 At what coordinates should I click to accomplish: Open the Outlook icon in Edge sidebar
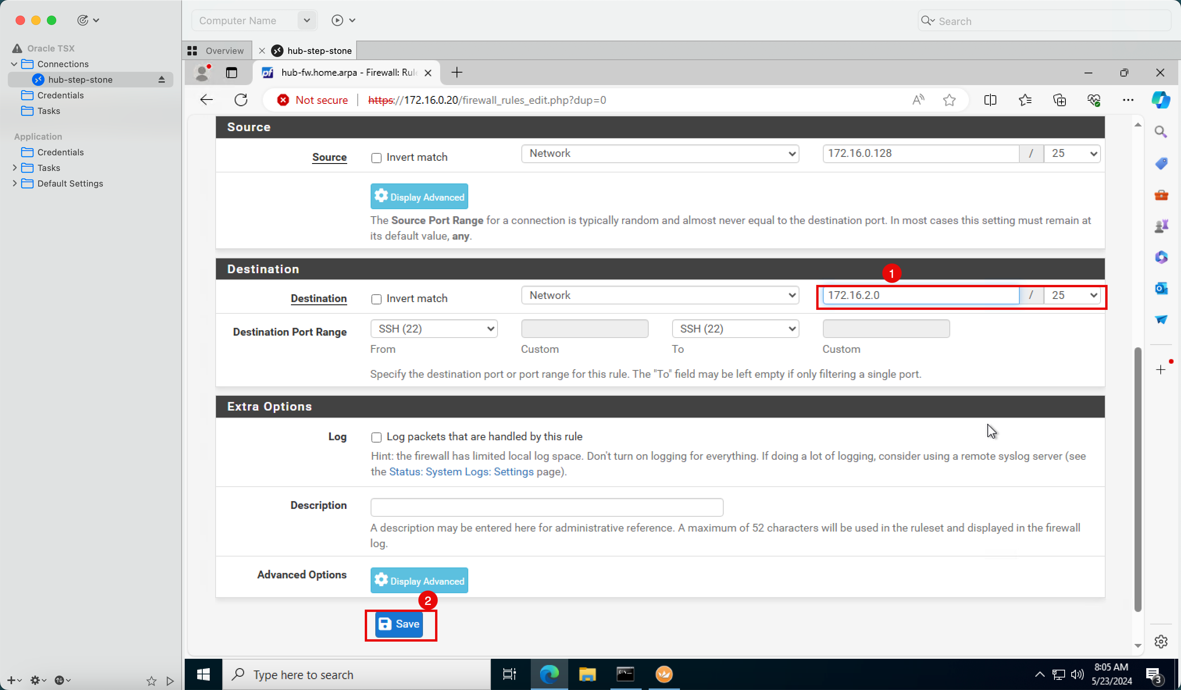[x=1161, y=288]
